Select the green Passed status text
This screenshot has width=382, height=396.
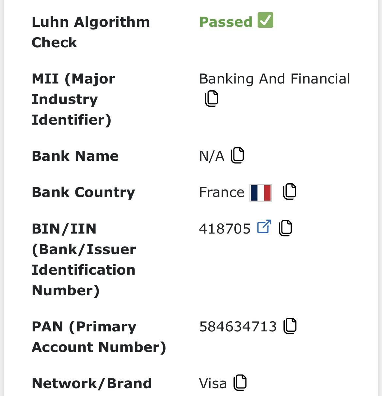coord(226,22)
